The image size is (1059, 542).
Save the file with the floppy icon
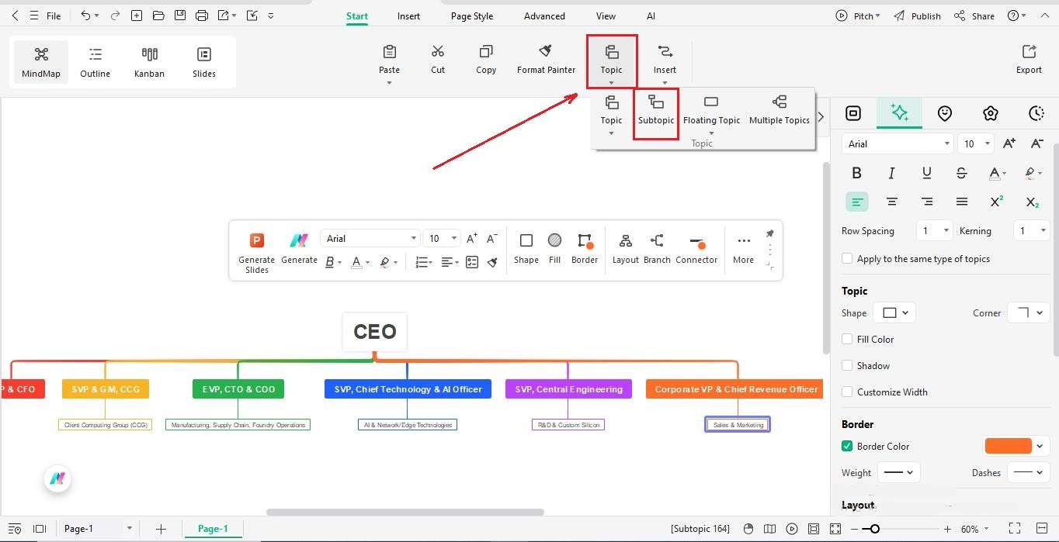tap(180, 16)
